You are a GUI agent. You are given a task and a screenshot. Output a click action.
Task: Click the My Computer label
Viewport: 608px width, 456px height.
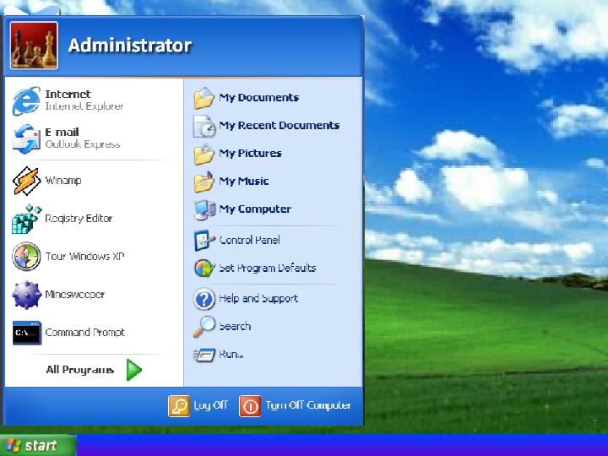[255, 209]
